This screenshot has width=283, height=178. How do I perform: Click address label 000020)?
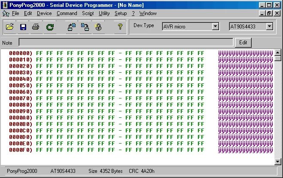pos(21,66)
